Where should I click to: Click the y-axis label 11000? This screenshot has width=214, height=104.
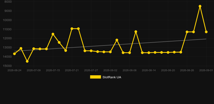click(x=7, y=29)
